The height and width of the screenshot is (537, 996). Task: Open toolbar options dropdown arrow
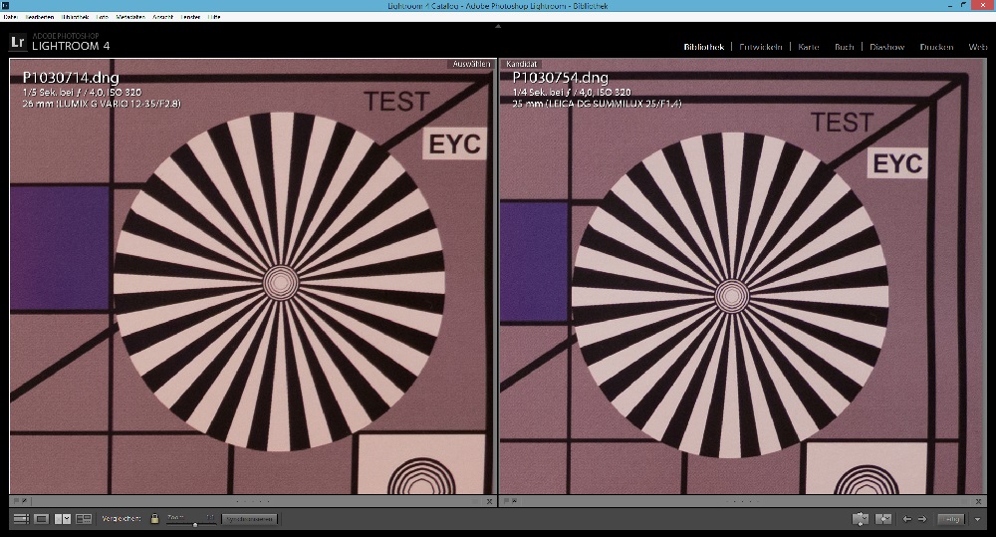click(977, 519)
